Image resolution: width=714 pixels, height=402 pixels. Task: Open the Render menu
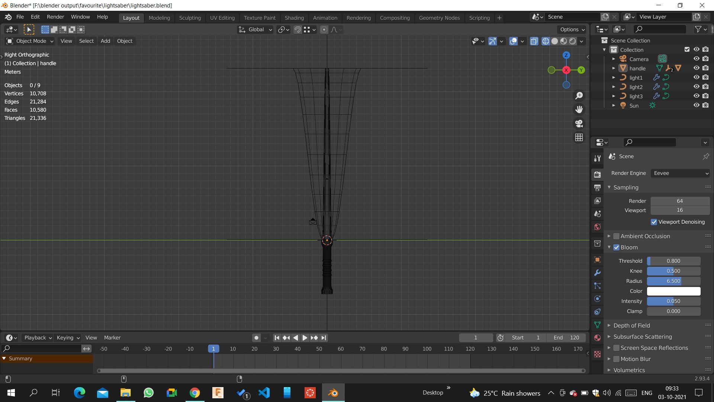55,17
